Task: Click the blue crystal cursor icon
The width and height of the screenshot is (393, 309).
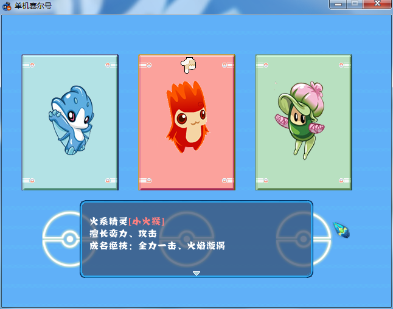Action: pyautogui.click(x=341, y=229)
